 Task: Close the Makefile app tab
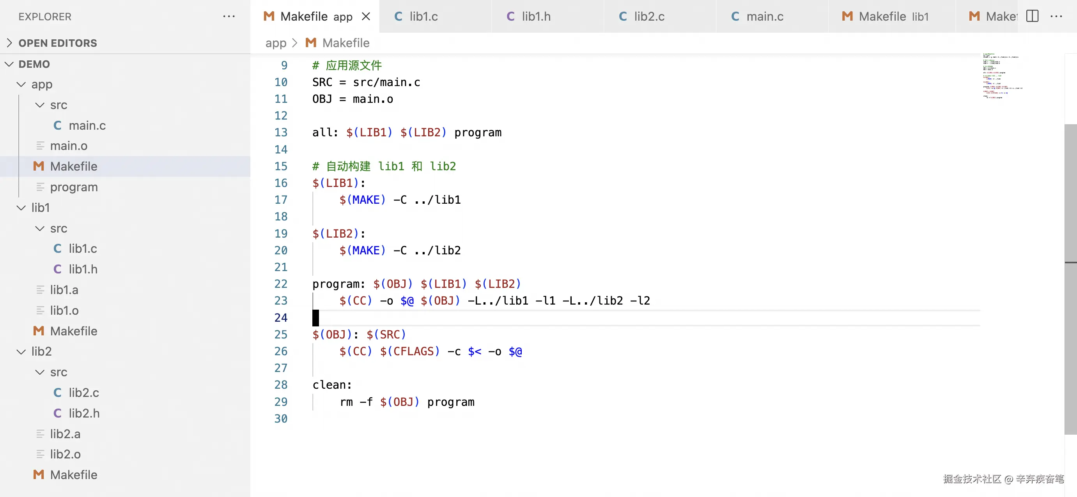pyautogui.click(x=366, y=16)
